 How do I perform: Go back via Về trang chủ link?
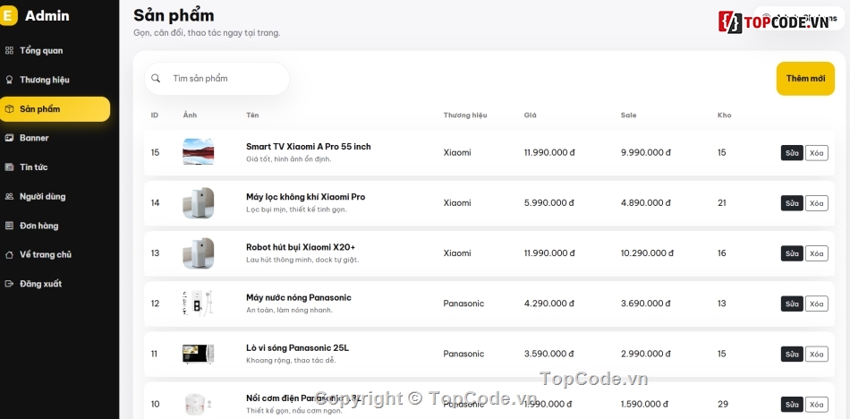(x=55, y=254)
